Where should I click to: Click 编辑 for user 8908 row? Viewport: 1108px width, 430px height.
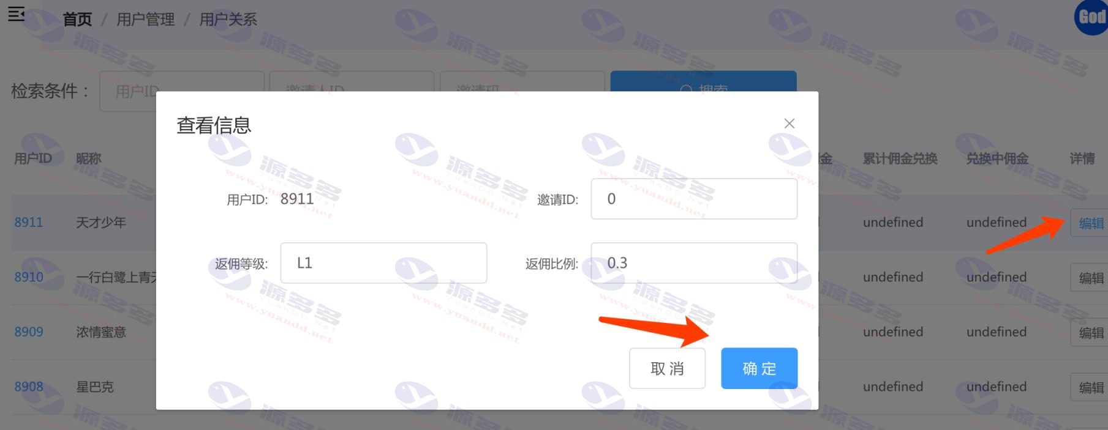[x=1090, y=387]
